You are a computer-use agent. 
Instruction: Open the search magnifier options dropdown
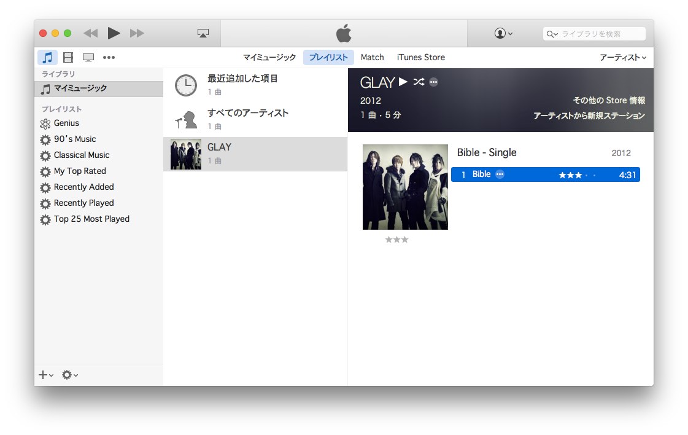pyautogui.click(x=552, y=34)
